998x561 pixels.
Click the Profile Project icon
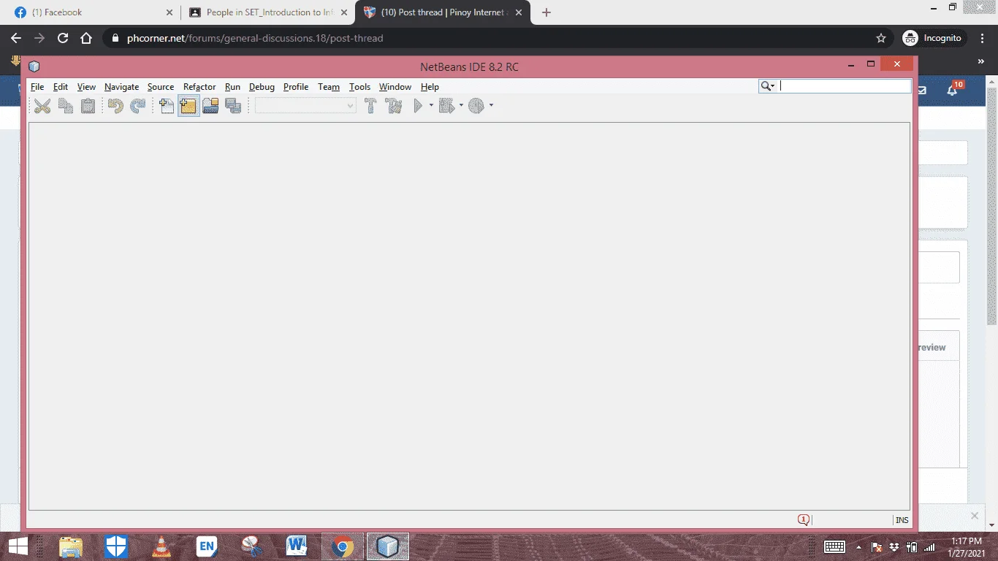476,106
